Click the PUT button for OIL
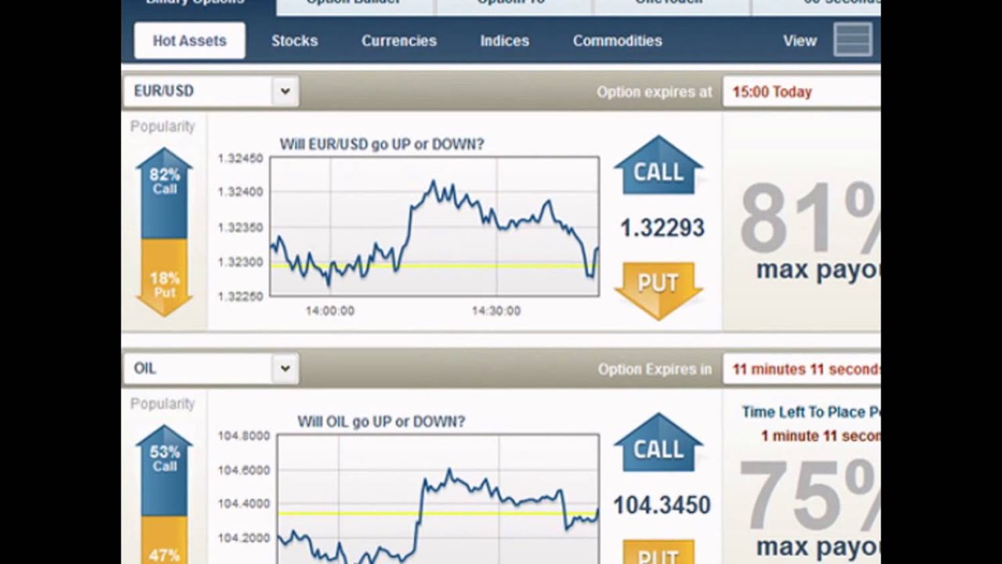The width and height of the screenshot is (1002, 564). [658, 552]
